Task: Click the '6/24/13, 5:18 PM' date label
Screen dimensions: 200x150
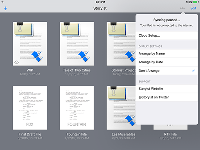Action: 123,138
